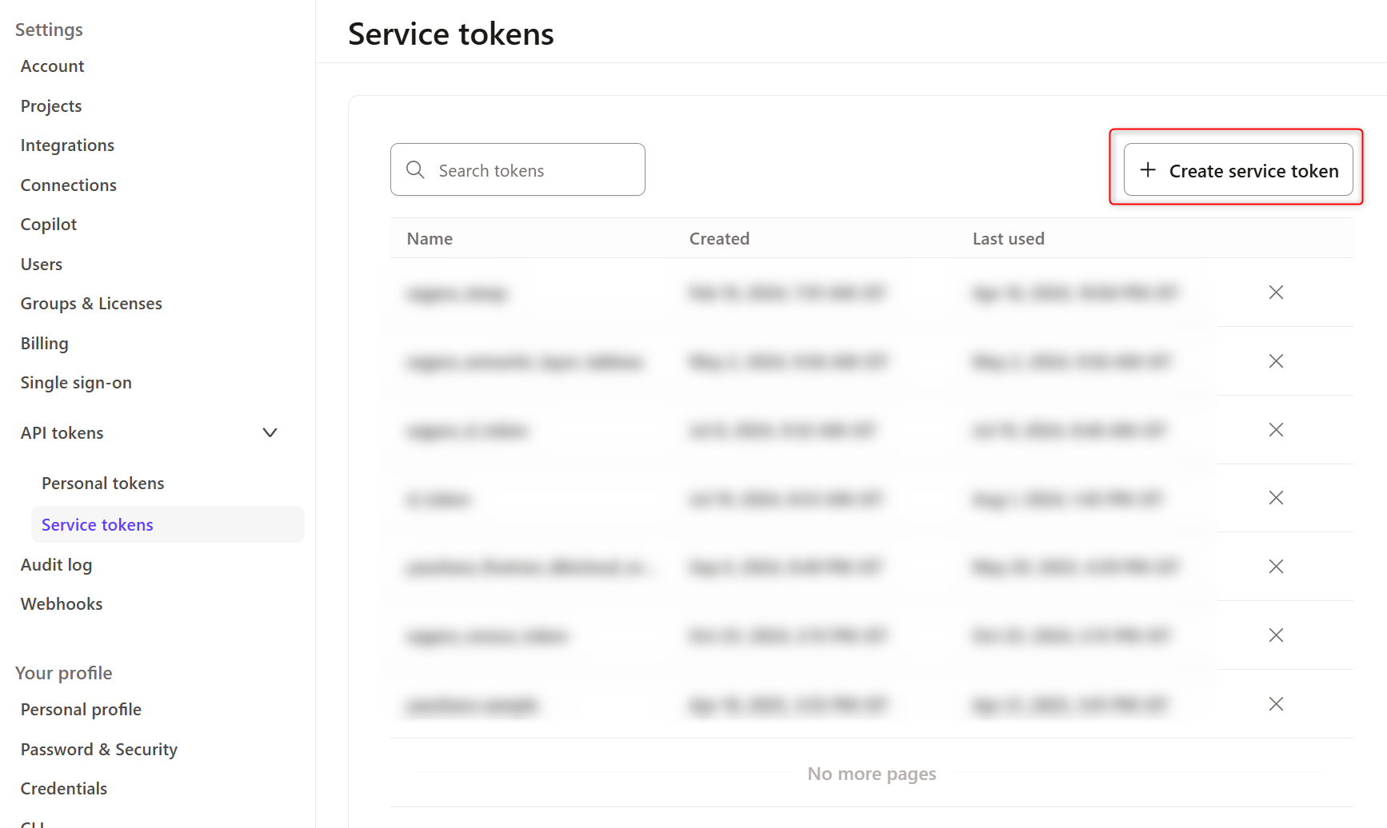Screen dimensions: 1387x828
Task: Remove the last token row with X
Action: (1276, 704)
